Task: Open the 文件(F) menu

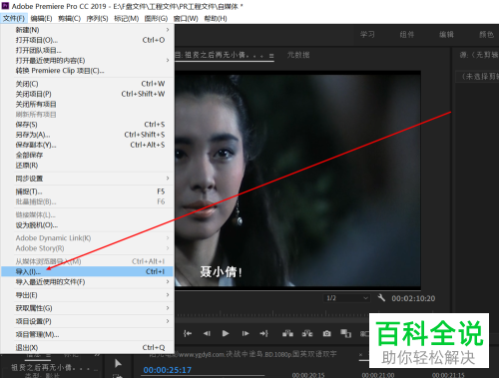Action: click(x=14, y=18)
